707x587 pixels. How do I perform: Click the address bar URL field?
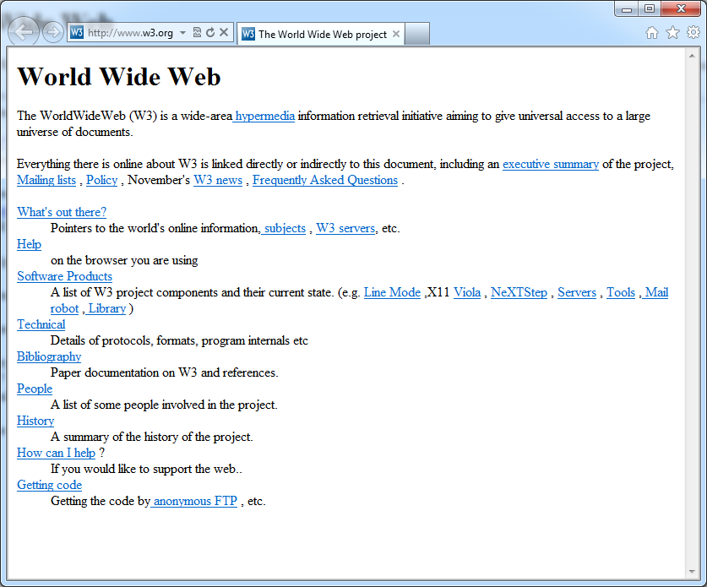click(x=130, y=33)
